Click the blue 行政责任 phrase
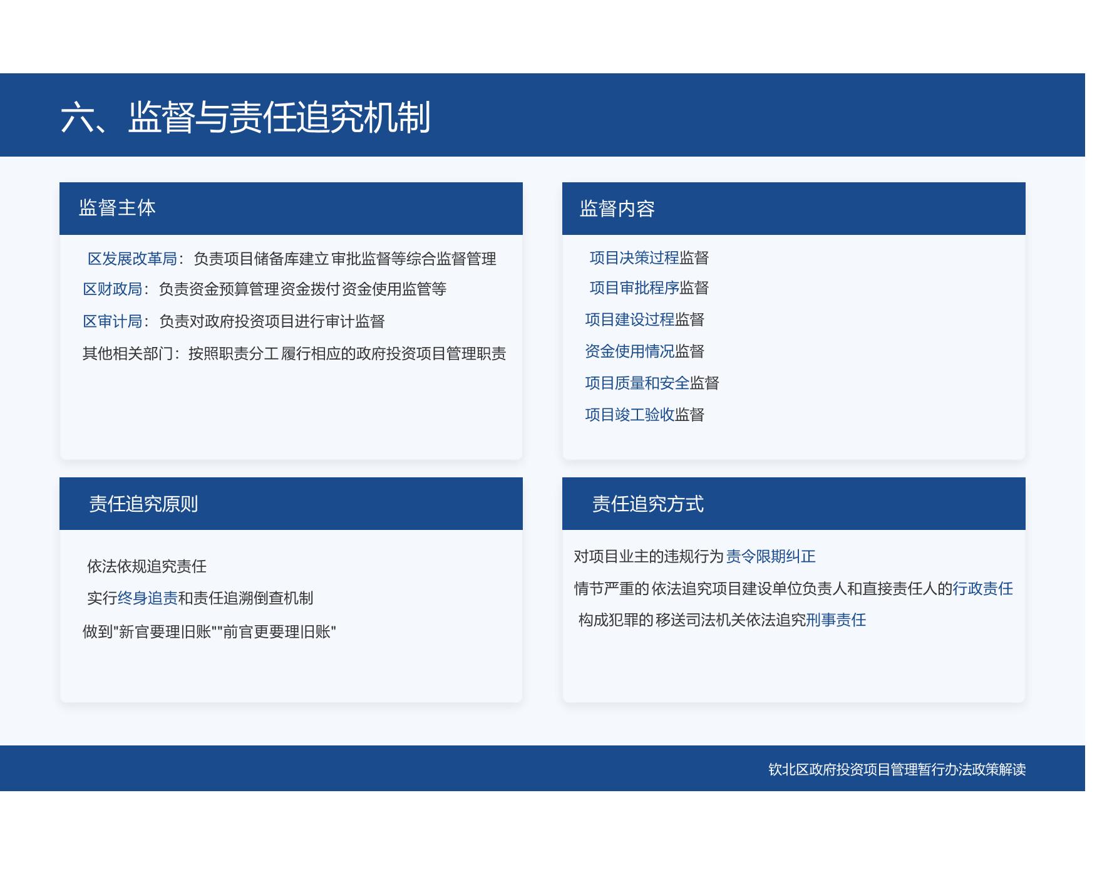Image resolution: width=1102 pixels, height=882 pixels. click(982, 589)
